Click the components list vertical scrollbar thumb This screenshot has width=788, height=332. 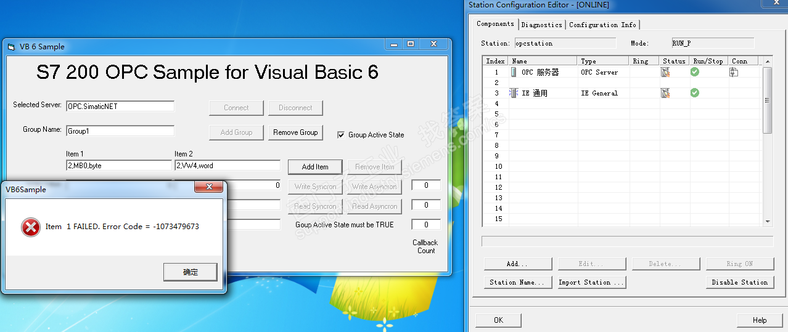[x=768, y=100]
